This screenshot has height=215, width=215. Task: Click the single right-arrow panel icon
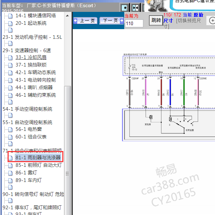pyautogui.click(x=125, y=8)
